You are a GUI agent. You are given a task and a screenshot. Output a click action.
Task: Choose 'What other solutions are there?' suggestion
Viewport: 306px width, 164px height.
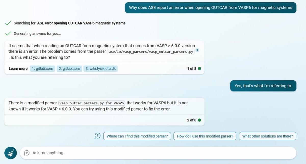267,136
